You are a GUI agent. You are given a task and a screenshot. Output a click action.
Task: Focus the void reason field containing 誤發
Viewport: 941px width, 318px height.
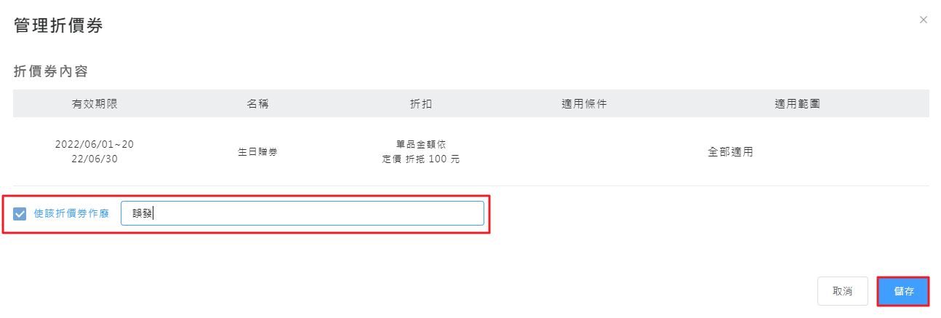(302, 213)
